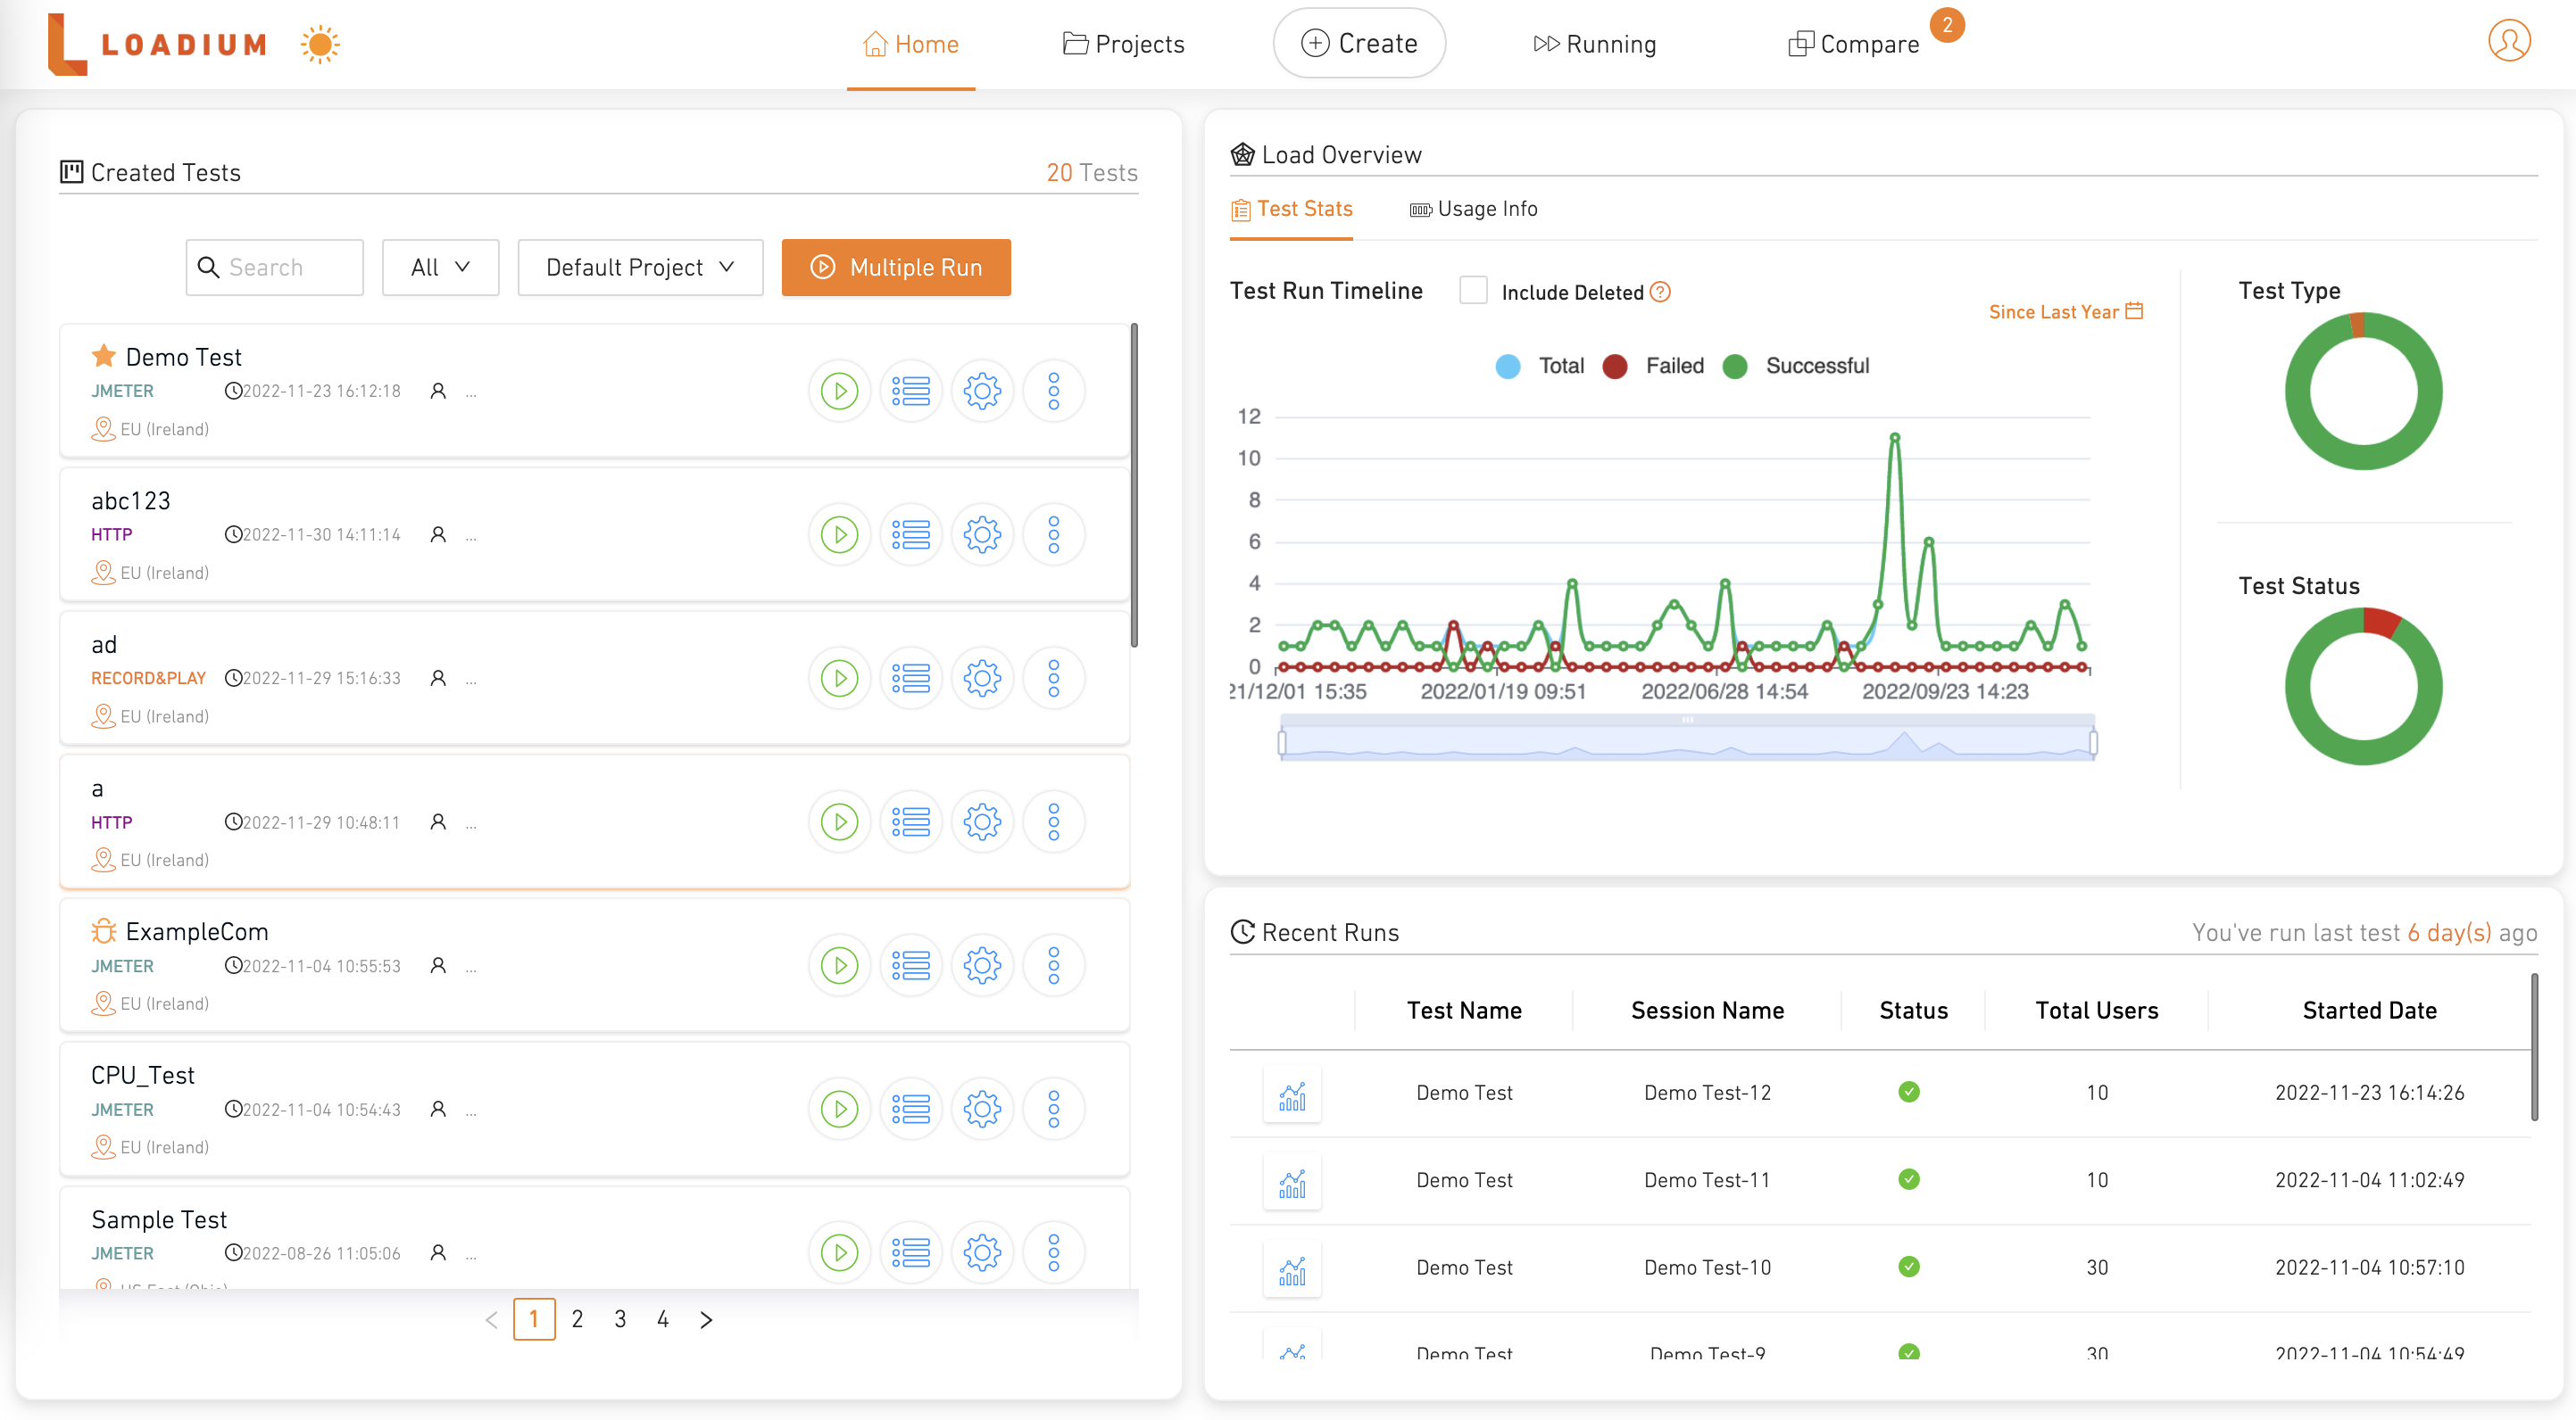The height and width of the screenshot is (1420, 2576).
Task: Open user profile avatar icon
Action: (2508, 42)
